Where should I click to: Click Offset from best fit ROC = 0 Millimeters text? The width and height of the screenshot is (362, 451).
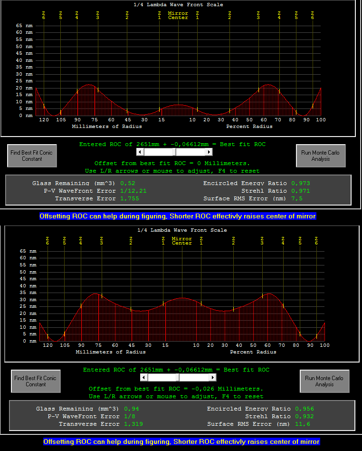click(x=172, y=163)
